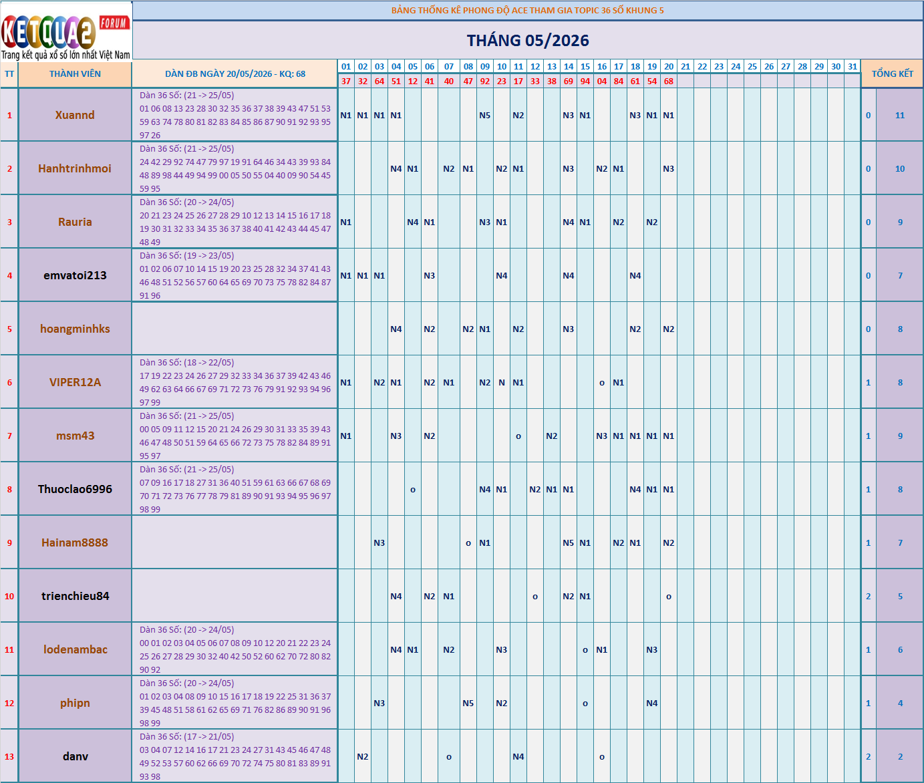
Task: Click the BẢNG THỐNG KÊ PHONG ĐỘ banner title
Action: 528,10
